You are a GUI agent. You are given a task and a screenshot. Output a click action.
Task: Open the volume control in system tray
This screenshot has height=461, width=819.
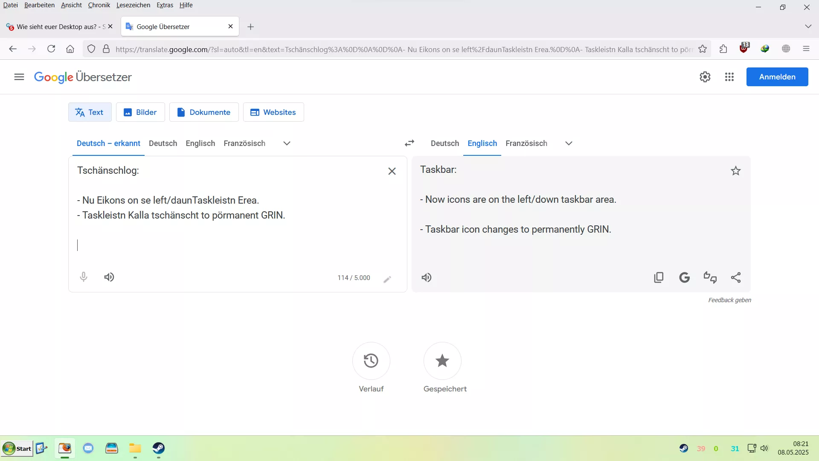pos(764,448)
